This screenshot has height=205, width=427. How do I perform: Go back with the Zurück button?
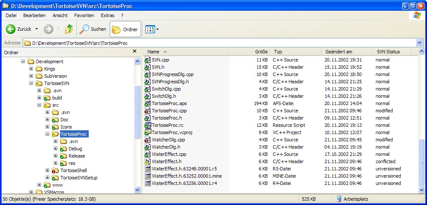(x=18, y=29)
